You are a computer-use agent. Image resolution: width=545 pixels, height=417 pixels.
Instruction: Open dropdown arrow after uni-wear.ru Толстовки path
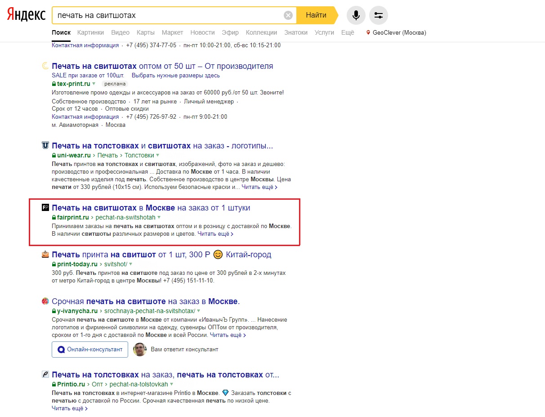158,155
